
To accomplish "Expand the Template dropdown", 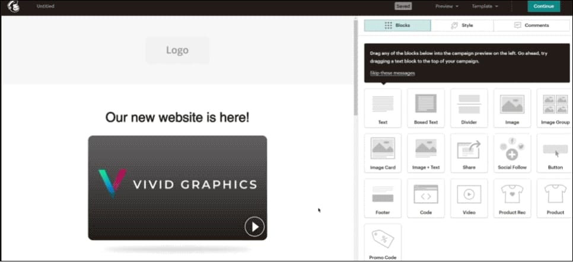I will [485, 7].
